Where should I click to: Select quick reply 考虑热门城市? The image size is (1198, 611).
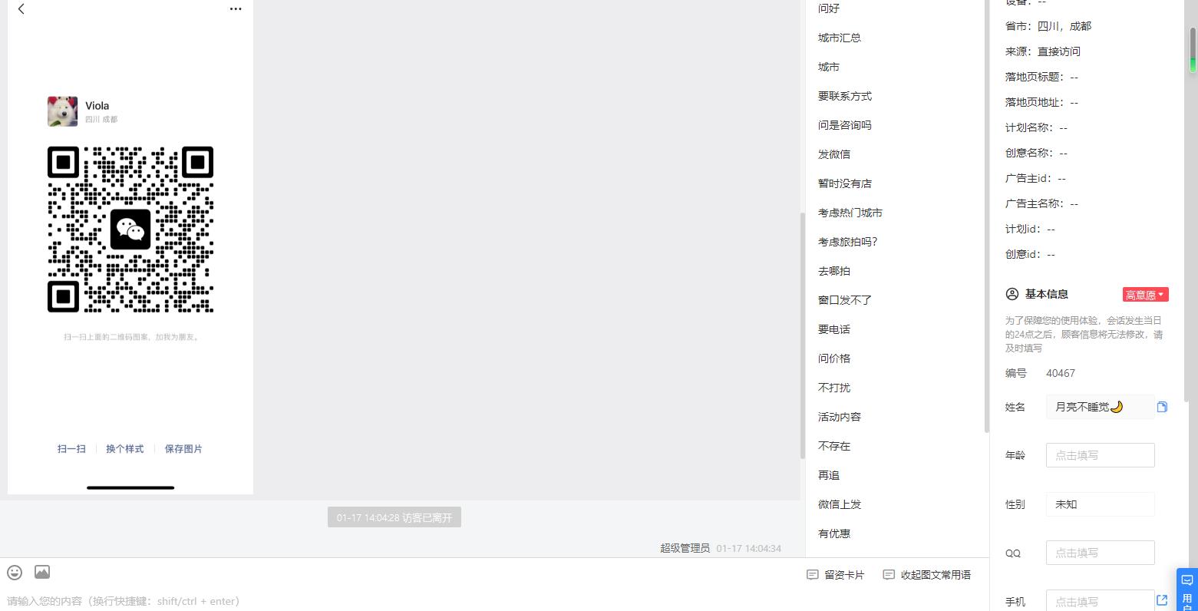pyautogui.click(x=850, y=213)
